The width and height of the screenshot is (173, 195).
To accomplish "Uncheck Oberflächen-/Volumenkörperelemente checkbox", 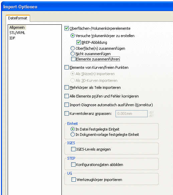I will click(66, 28).
